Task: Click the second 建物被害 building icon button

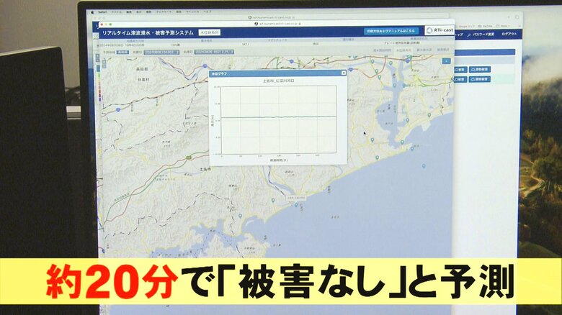Action: (x=480, y=79)
